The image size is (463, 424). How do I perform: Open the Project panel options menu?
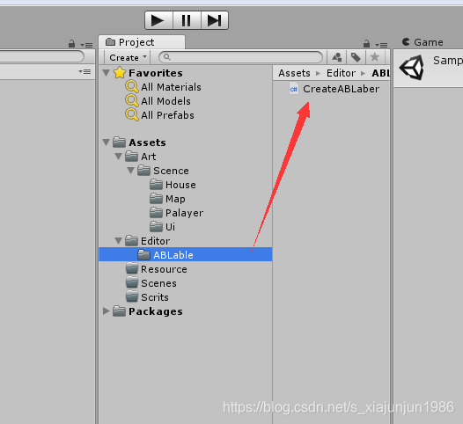point(381,45)
